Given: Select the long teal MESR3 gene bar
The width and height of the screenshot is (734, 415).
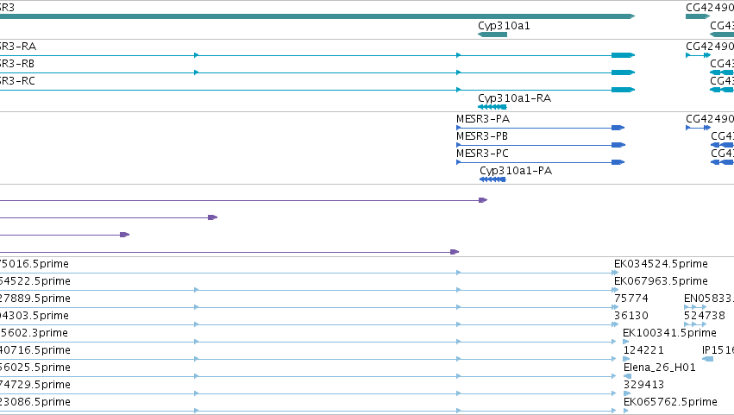Looking at the screenshot, I should (317, 16).
